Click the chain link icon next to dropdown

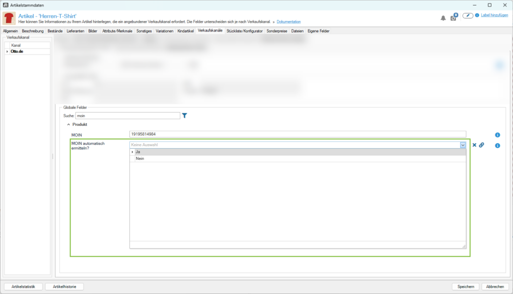(x=481, y=145)
